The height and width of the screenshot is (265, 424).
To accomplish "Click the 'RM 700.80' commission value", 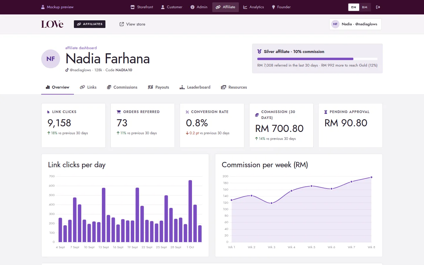I will [x=279, y=128].
